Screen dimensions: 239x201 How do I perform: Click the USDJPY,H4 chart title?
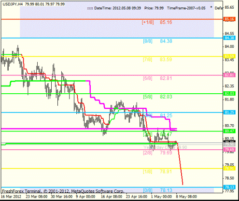coord(13,4)
